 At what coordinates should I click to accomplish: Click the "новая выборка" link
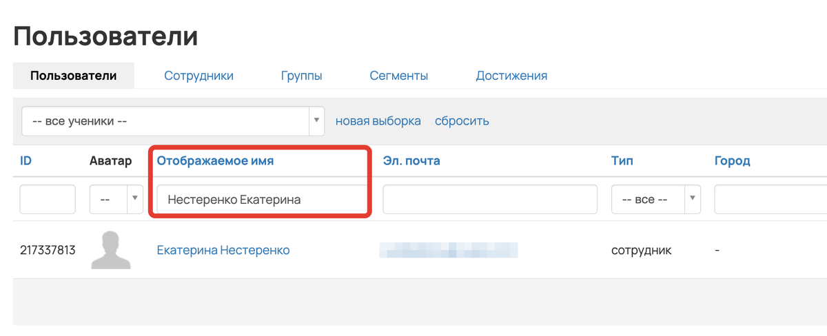(x=378, y=121)
